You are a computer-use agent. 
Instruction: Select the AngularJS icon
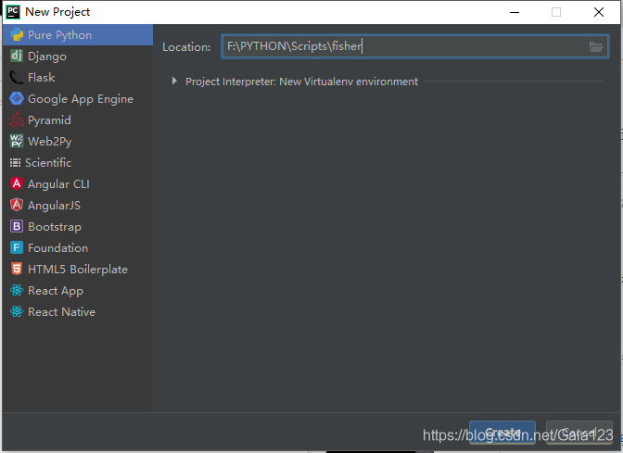[x=17, y=205]
